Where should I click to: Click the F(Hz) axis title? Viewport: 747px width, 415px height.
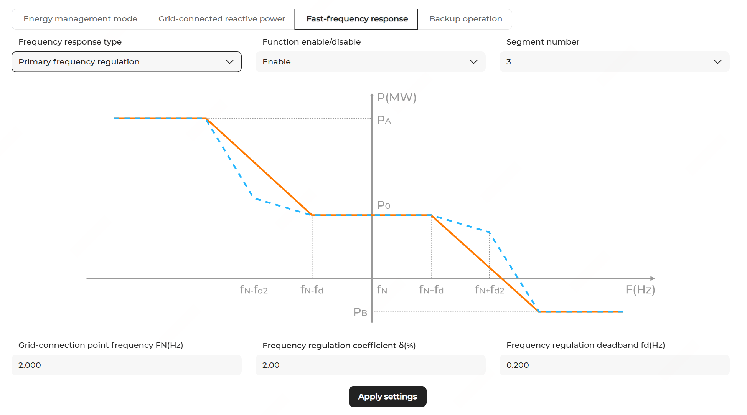pos(640,289)
